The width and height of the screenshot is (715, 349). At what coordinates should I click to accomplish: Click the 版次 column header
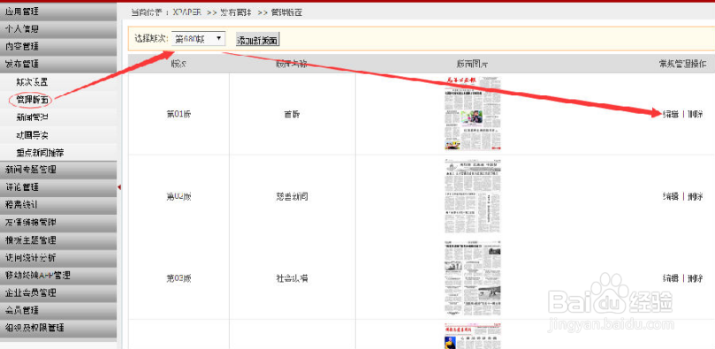click(x=179, y=64)
